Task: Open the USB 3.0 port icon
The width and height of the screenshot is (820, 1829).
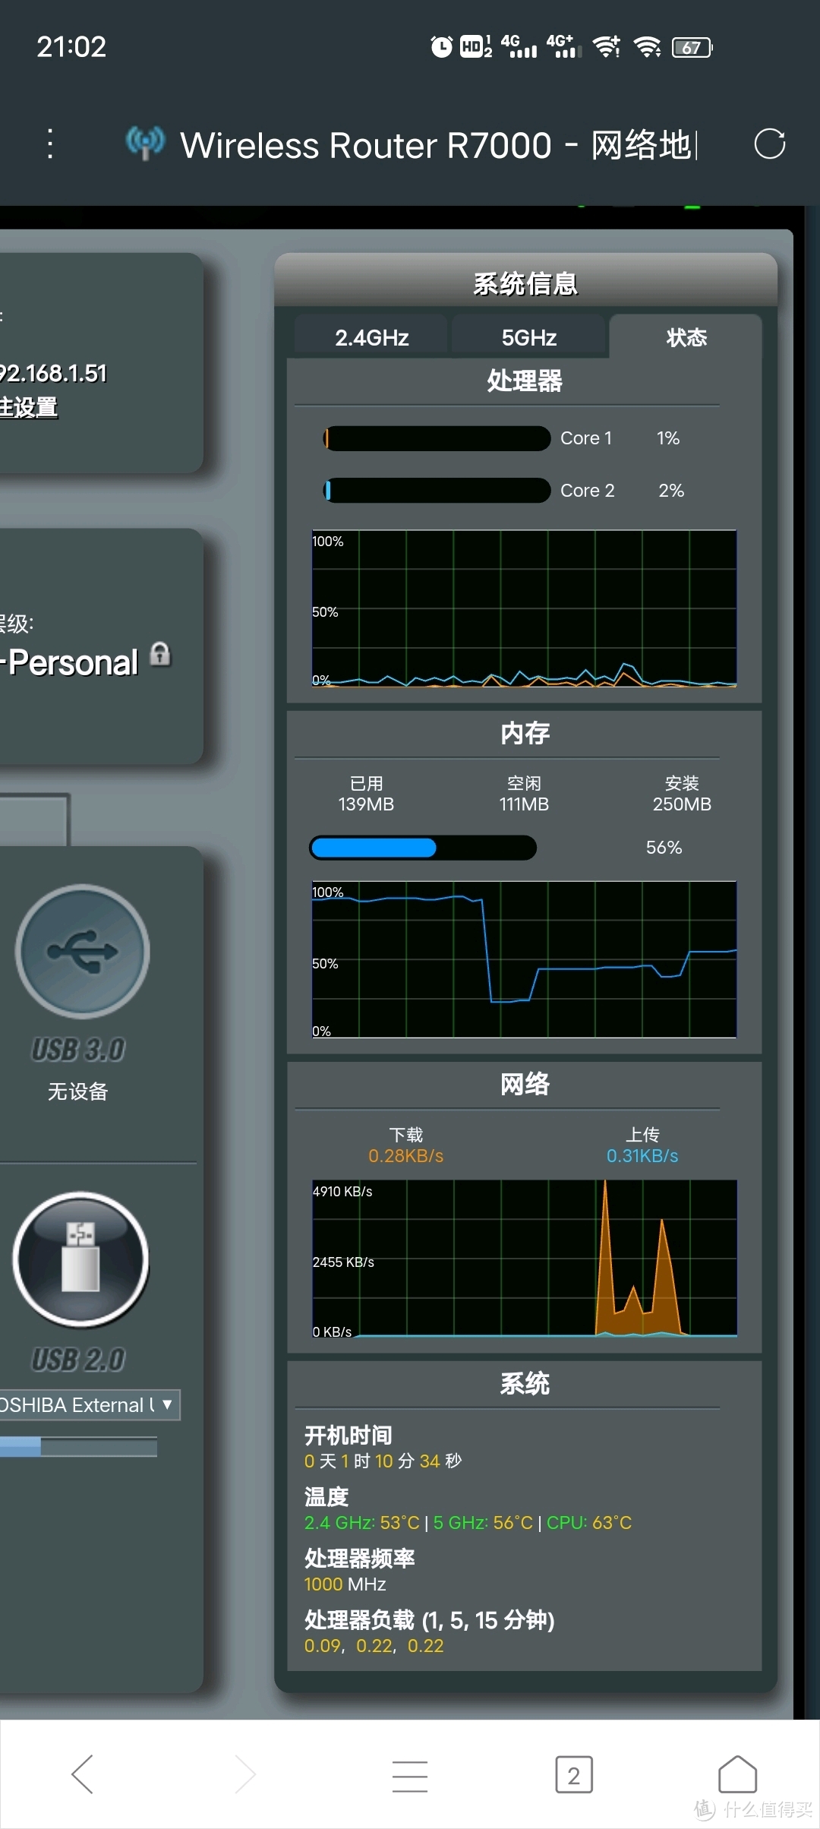Action: 82,951
